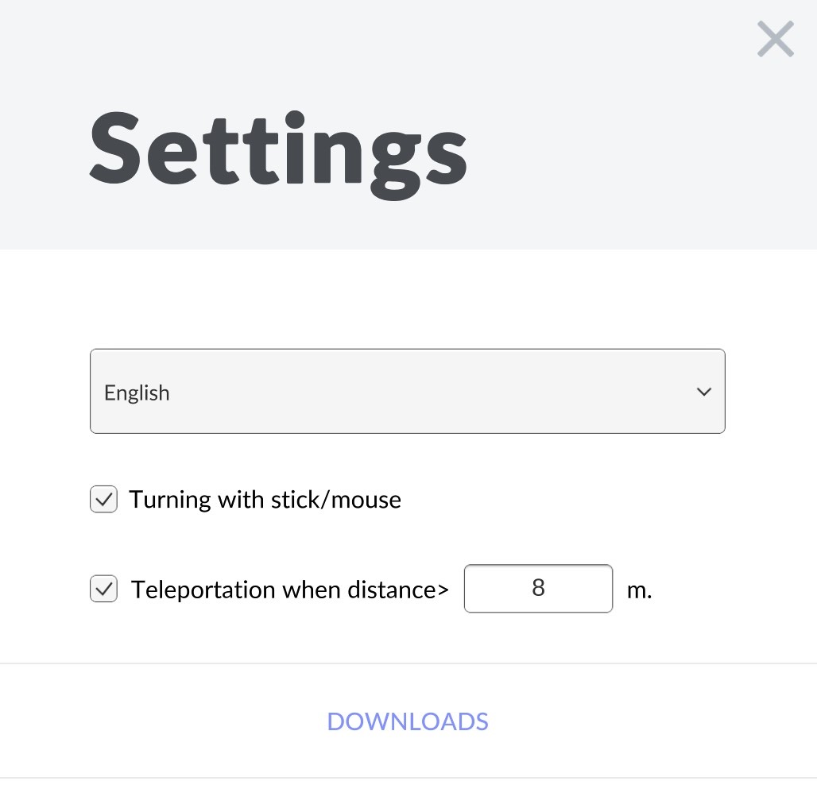Click the chevron arrow of the language selector

703,392
